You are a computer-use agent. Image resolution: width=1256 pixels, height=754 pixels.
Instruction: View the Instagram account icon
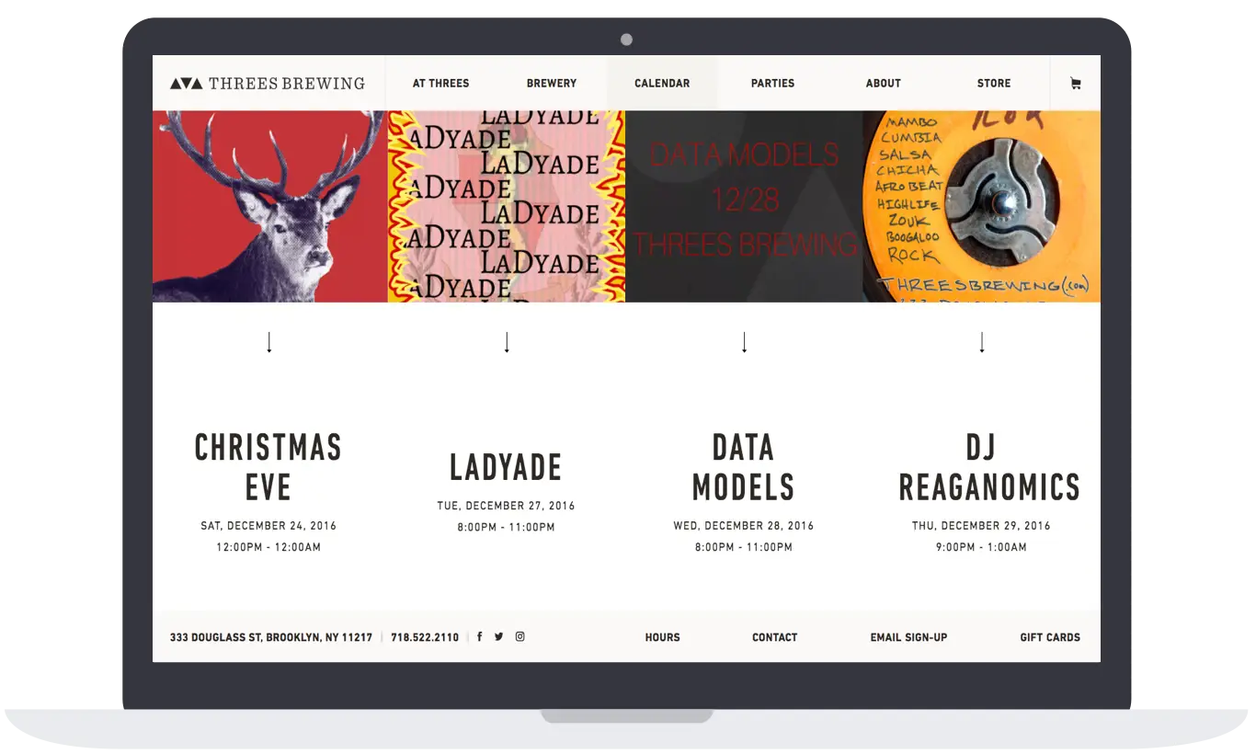click(520, 635)
